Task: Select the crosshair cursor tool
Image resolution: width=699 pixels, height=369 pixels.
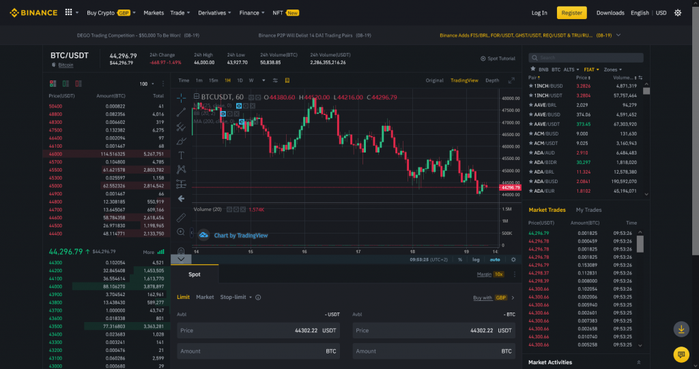Action: pos(181,98)
